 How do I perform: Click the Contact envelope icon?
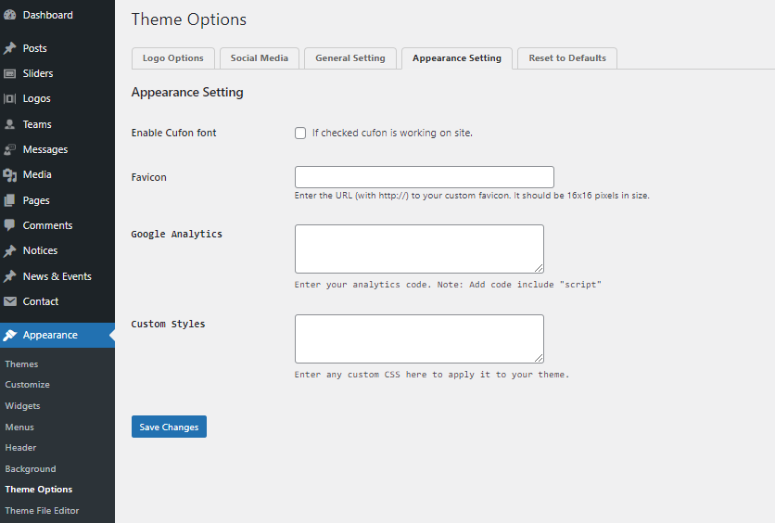point(9,301)
